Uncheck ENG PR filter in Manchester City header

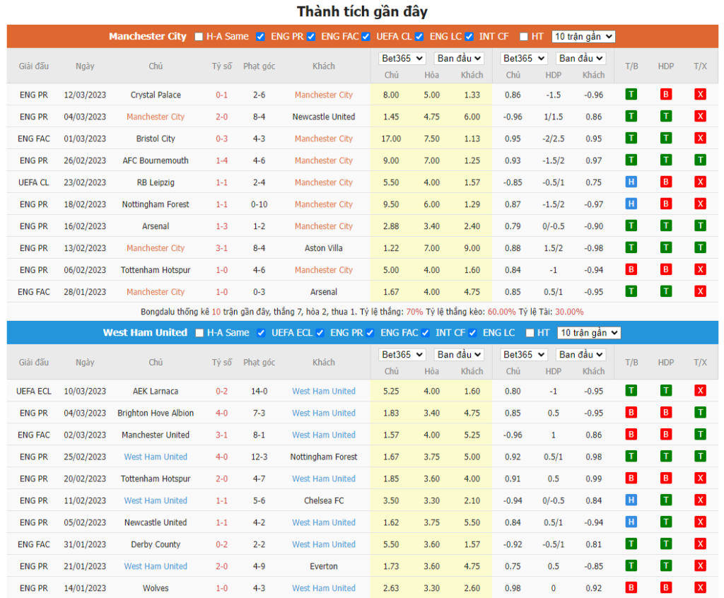point(260,37)
